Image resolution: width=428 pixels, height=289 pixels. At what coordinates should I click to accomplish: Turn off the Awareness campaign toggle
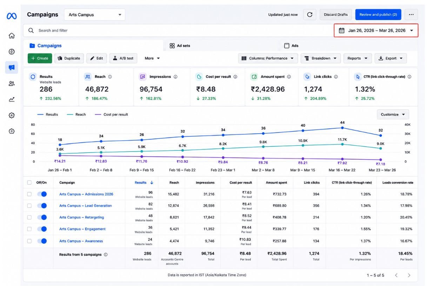42,241
